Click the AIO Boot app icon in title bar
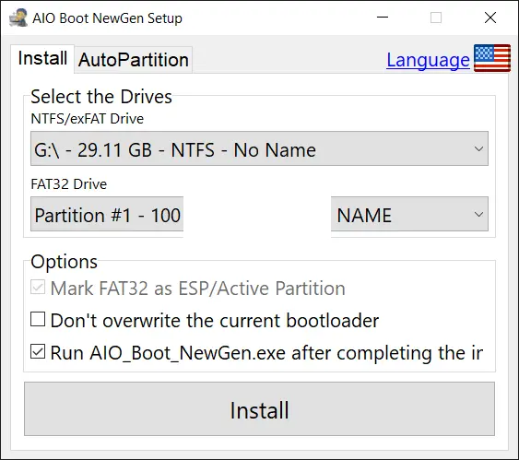This screenshot has width=519, height=460. pyautogui.click(x=18, y=18)
